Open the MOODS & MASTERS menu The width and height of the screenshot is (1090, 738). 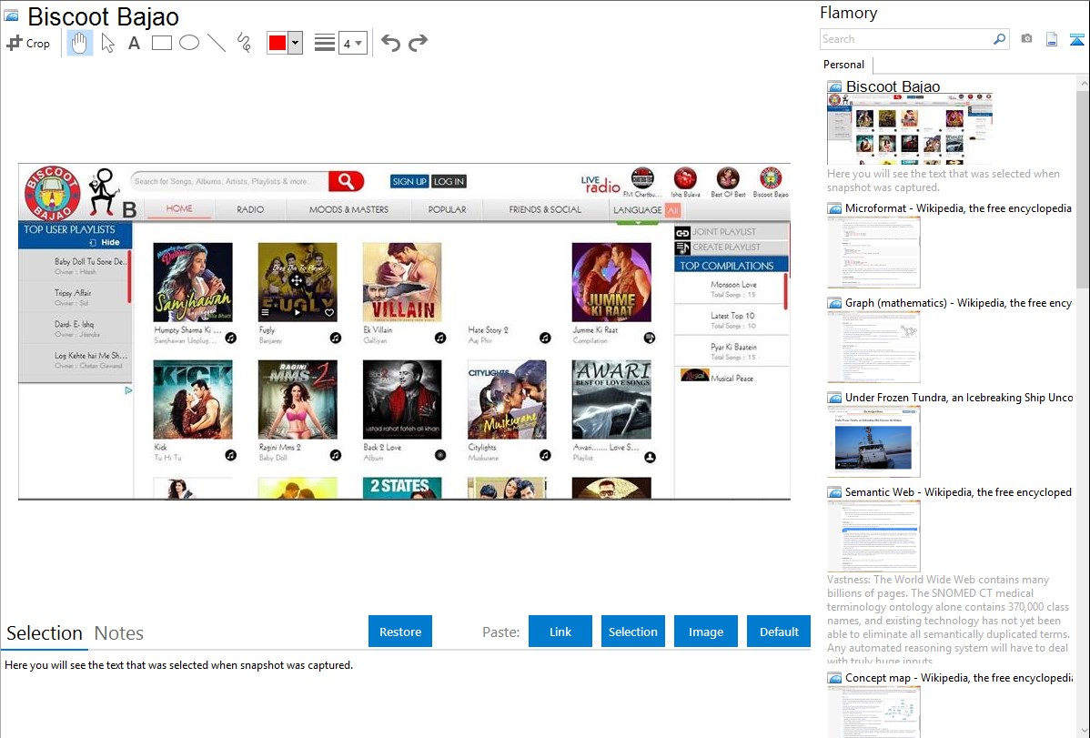(349, 209)
